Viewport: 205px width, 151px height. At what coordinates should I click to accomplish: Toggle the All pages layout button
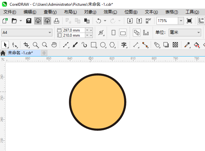point(137,33)
